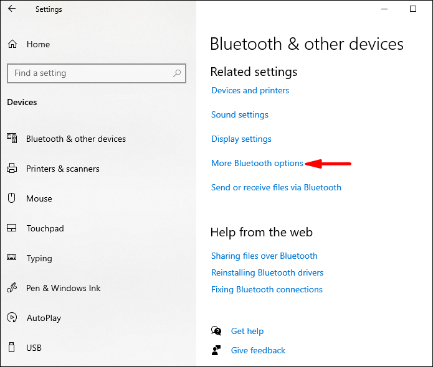Click the Mouse icon in sidebar
The image size is (433, 367).
tap(12, 198)
